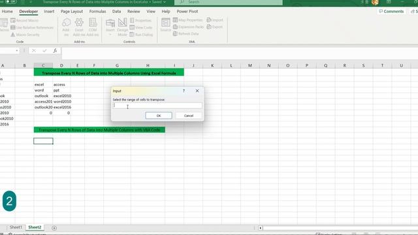This screenshot has width=418, height=235.
Task: Open XML Source pane
Action: pos(165,25)
